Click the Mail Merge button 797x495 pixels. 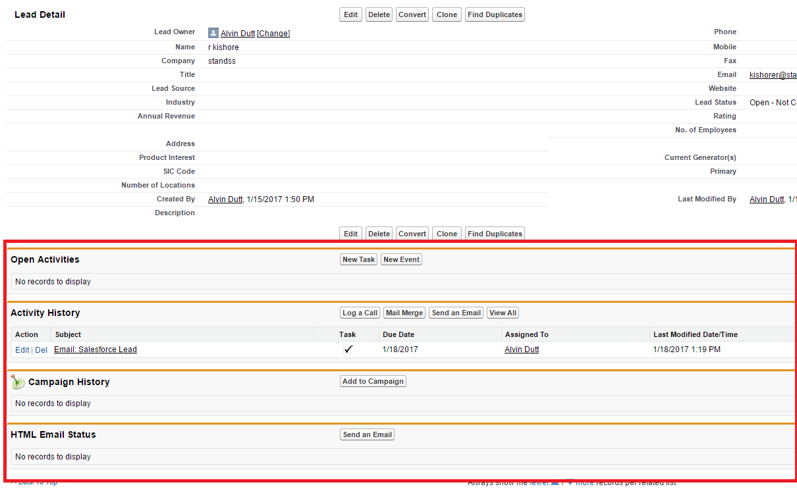(404, 313)
